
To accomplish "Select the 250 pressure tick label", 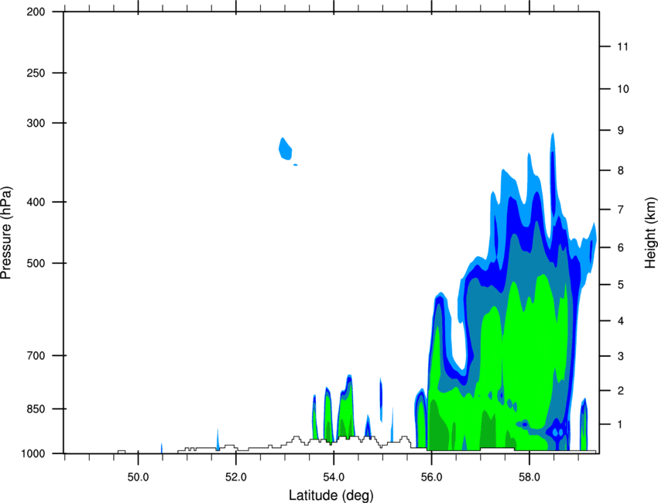I will point(36,73).
